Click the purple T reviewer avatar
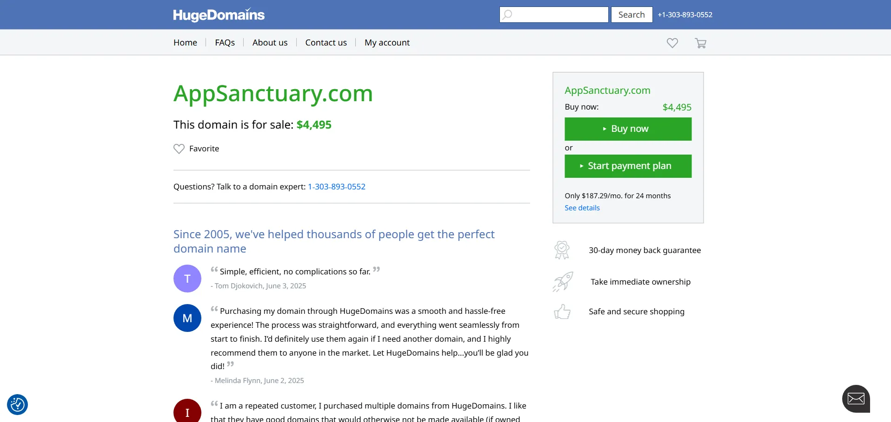The width and height of the screenshot is (891, 422). [187, 279]
